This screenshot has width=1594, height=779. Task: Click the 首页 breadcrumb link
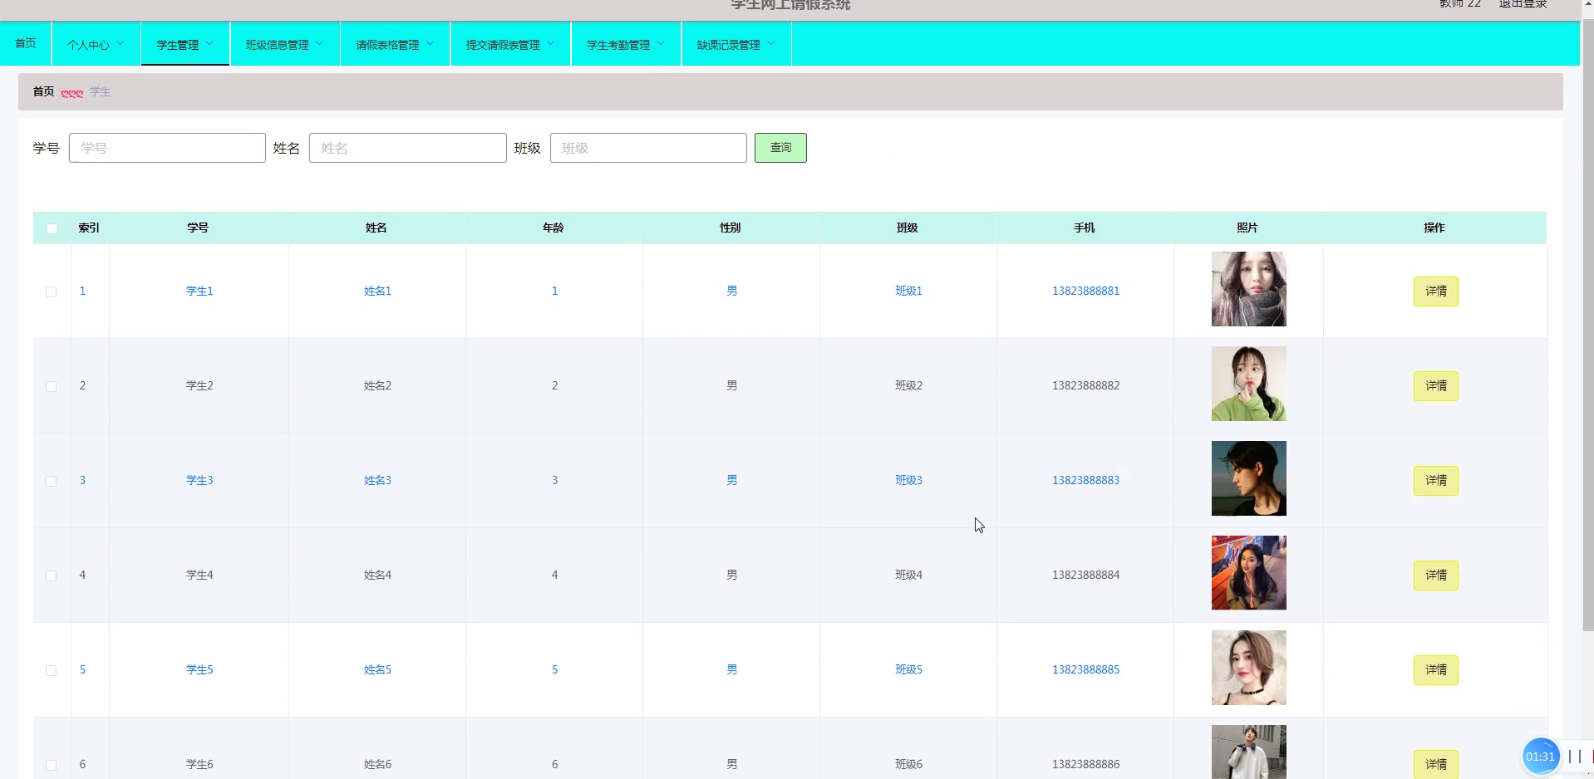pyautogui.click(x=43, y=91)
